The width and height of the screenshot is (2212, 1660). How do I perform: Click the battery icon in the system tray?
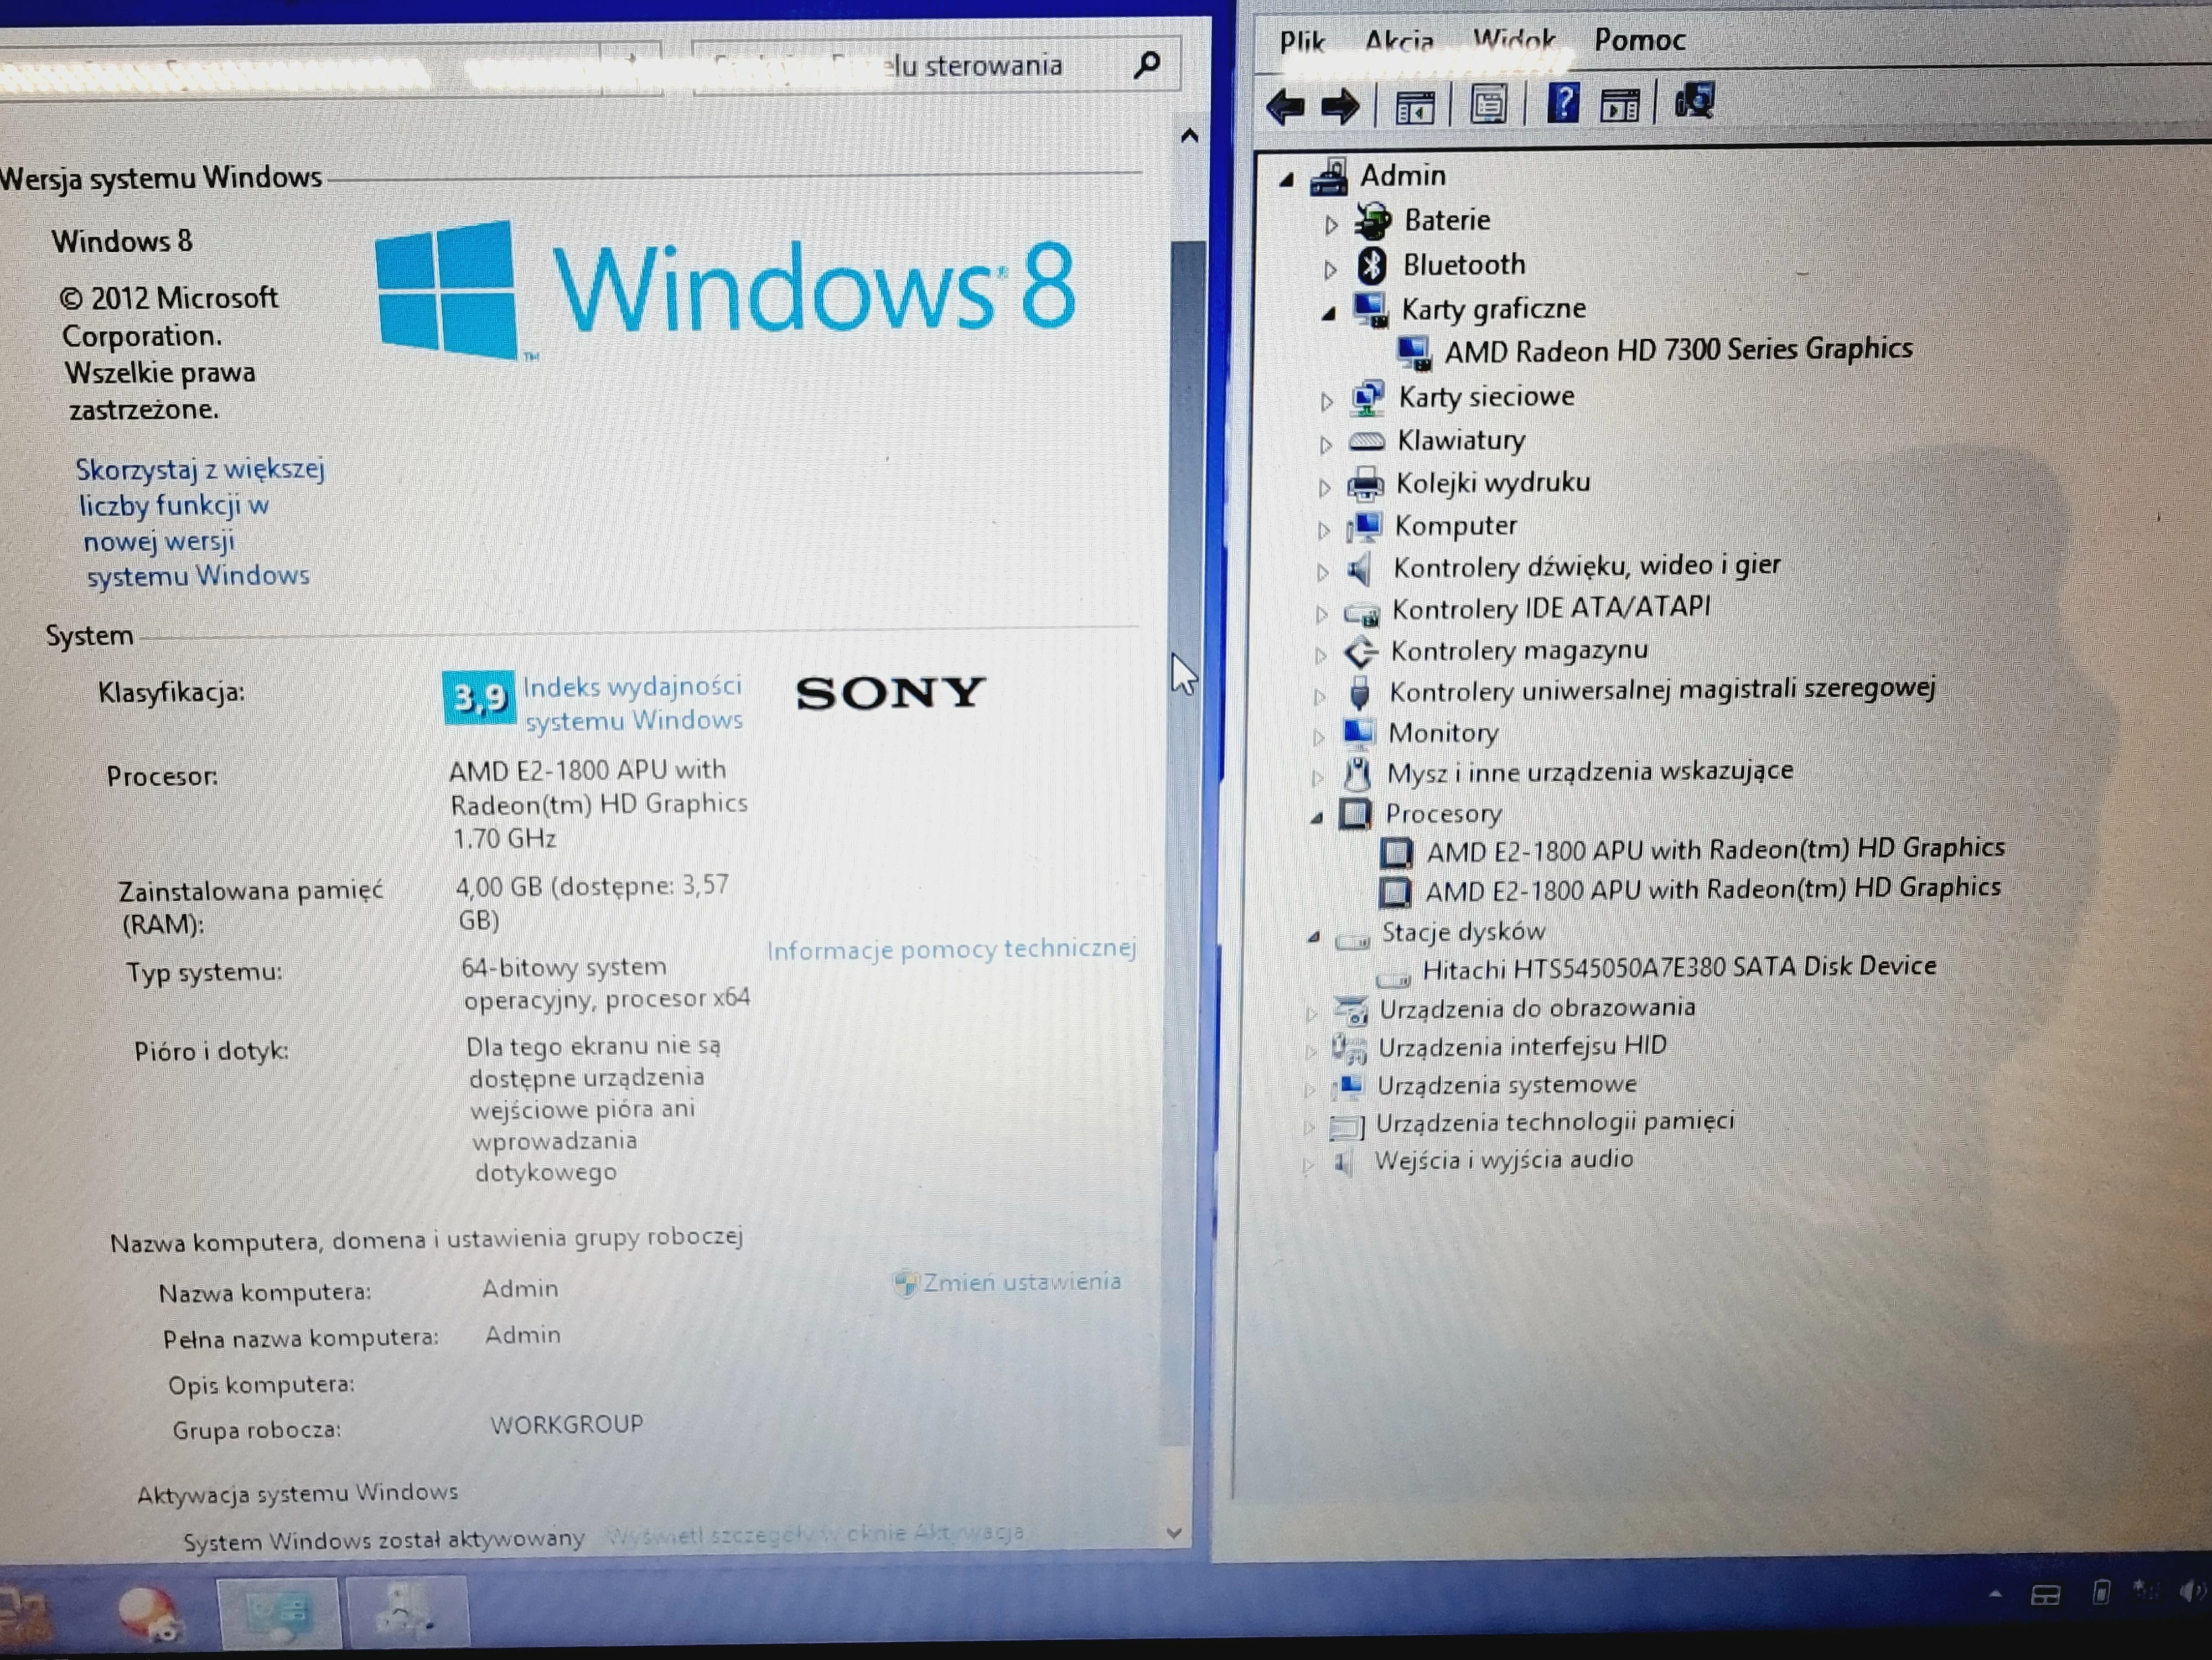(x=2100, y=1591)
